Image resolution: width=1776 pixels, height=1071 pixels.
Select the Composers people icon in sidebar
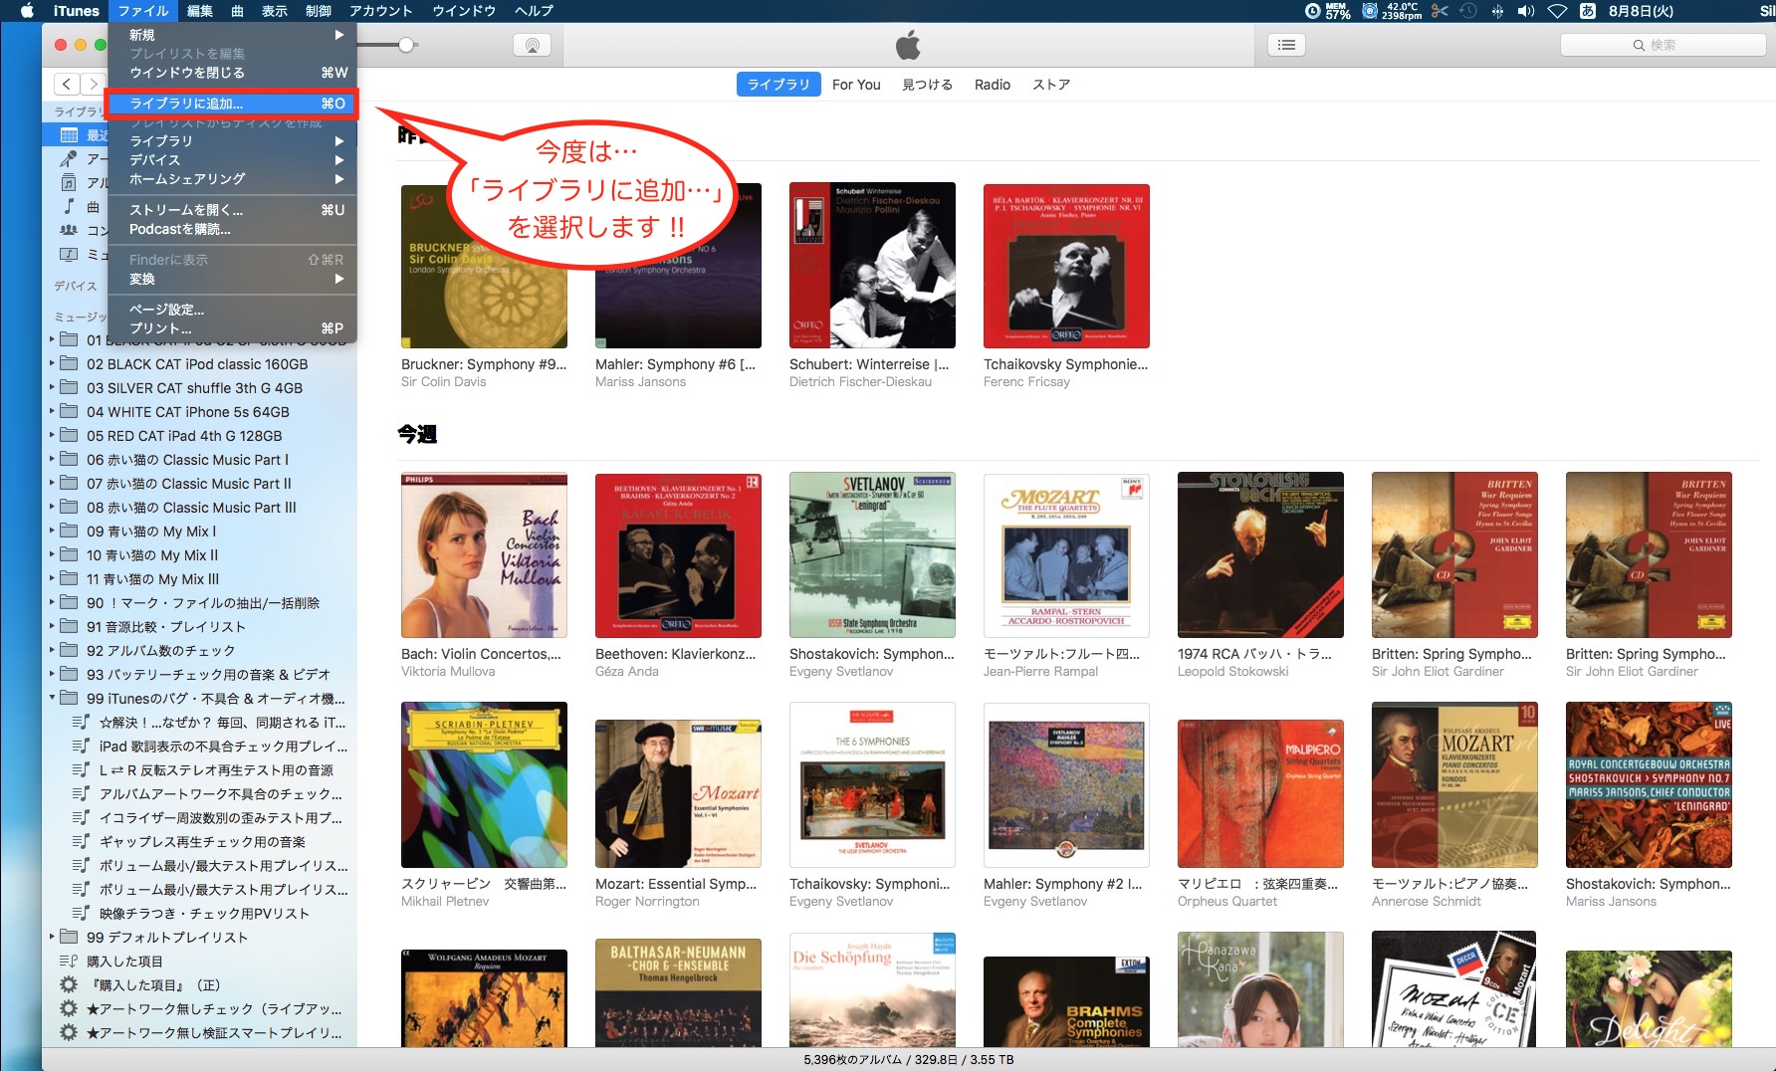[69, 230]
